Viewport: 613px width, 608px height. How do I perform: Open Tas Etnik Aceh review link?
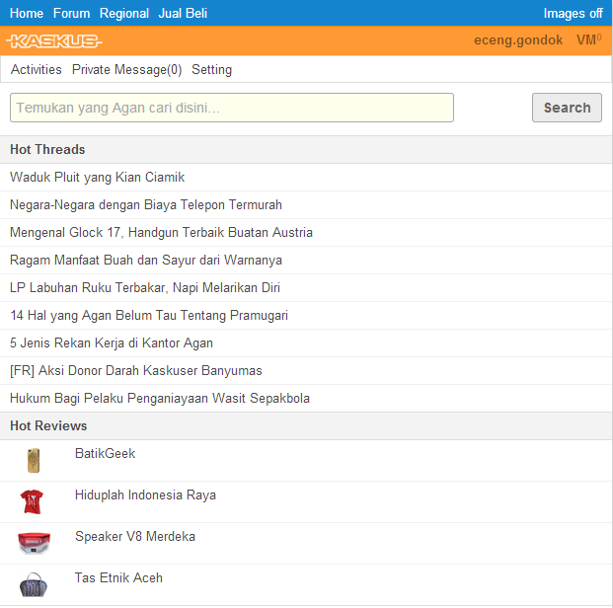[x=118, y=577]
